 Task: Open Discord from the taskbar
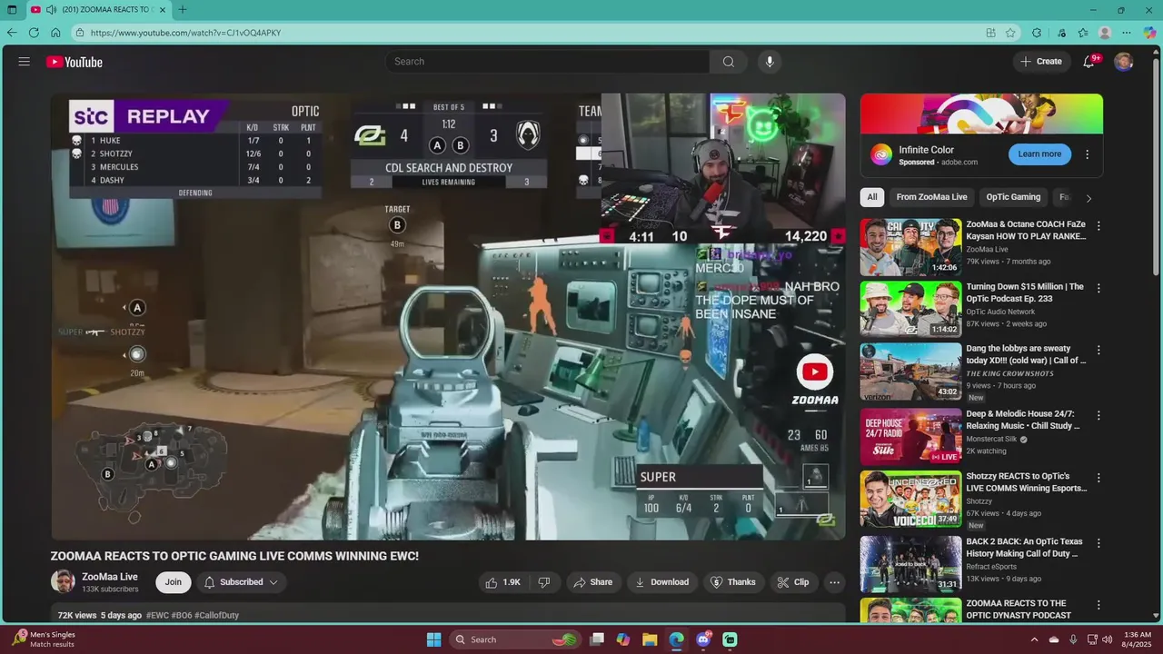[x=703, y=639]
